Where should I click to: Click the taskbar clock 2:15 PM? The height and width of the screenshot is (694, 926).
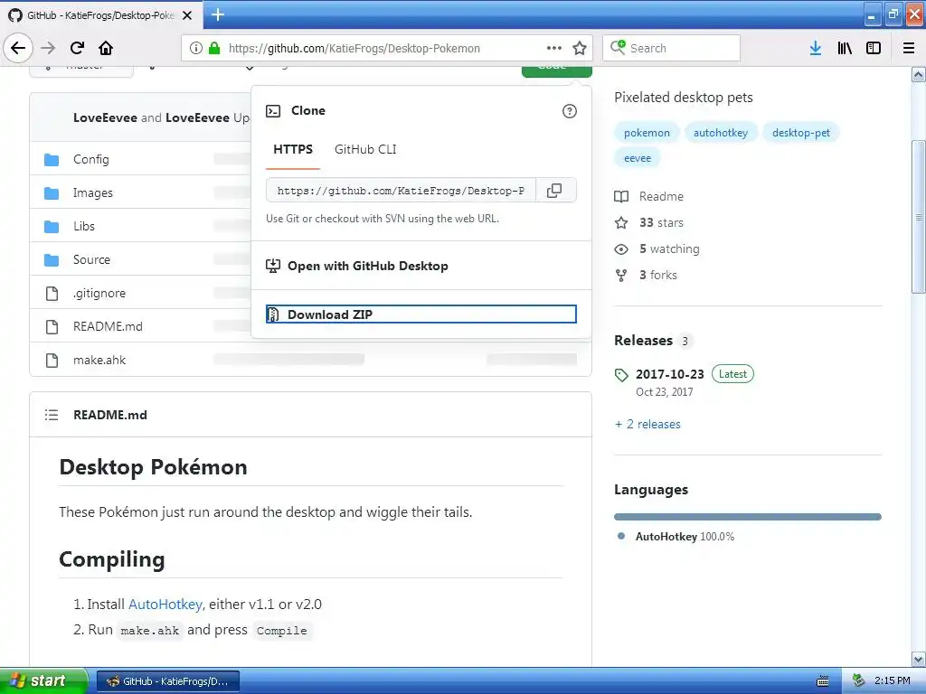coord(893,680)
